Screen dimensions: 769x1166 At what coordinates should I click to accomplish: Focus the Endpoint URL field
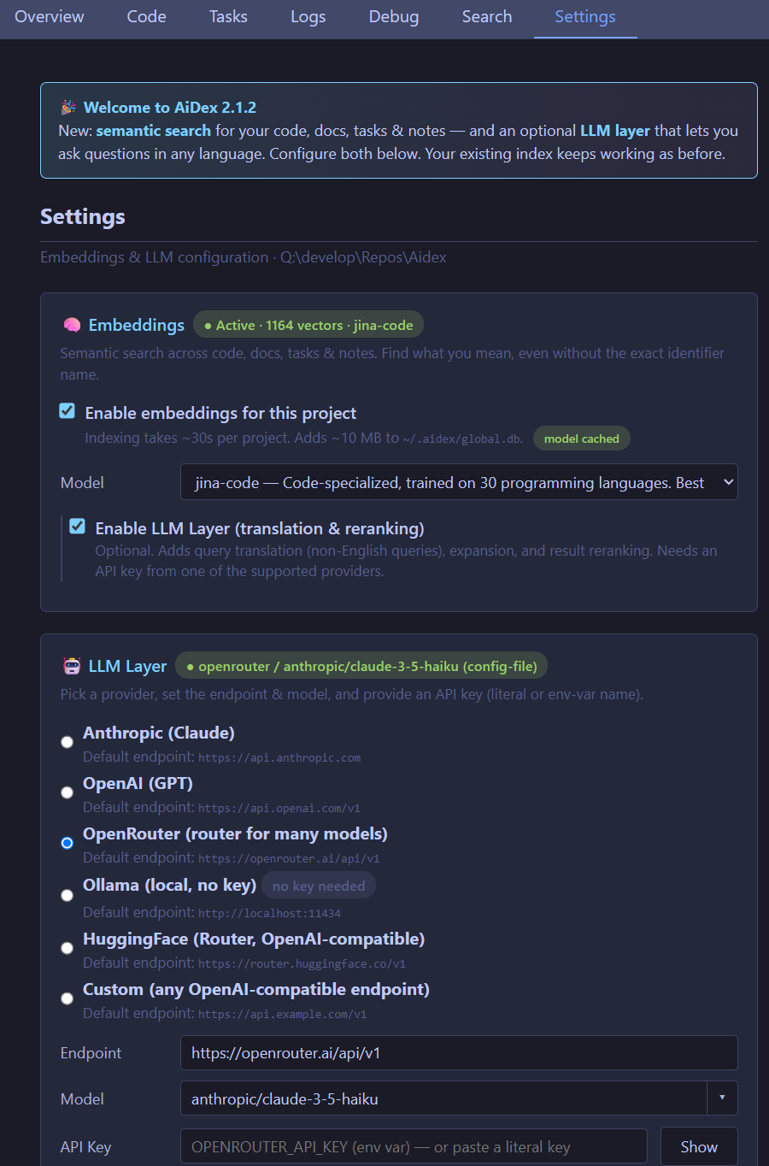[459, 1053]
